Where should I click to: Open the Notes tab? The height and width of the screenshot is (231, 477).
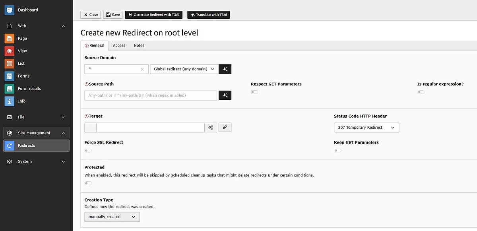[x=139, y=45]
